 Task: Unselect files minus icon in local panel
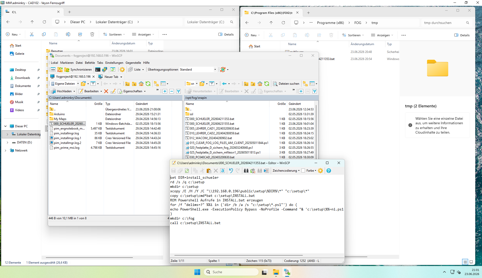click(172, 91)
